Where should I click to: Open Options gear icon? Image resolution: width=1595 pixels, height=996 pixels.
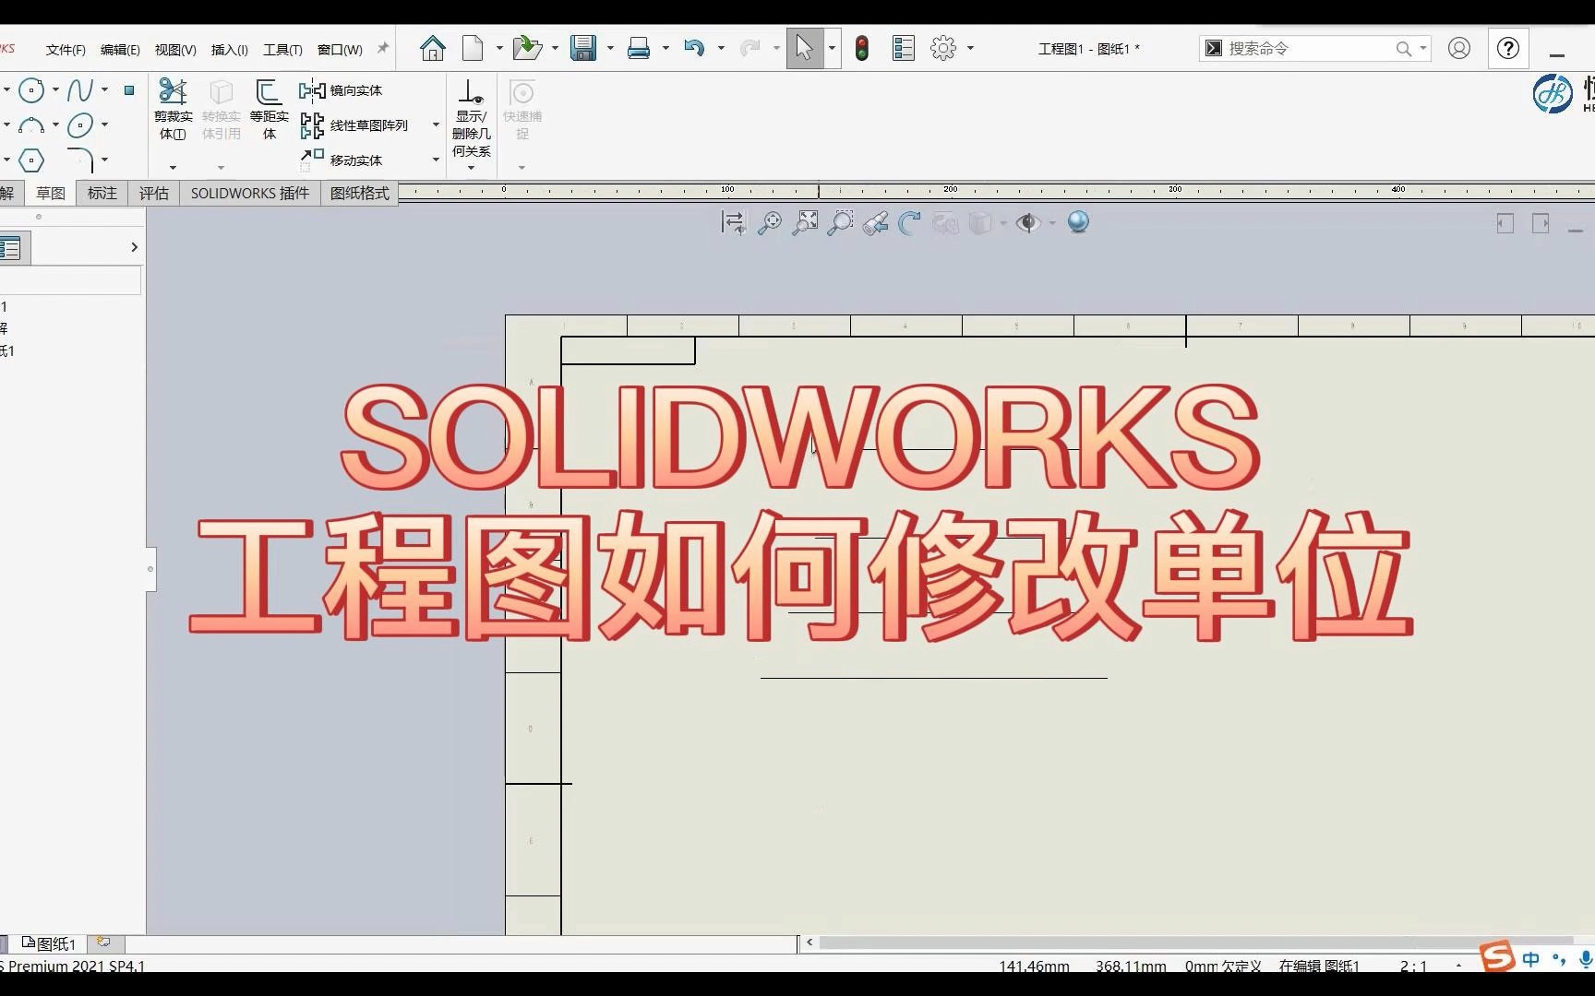pos(943,48)
